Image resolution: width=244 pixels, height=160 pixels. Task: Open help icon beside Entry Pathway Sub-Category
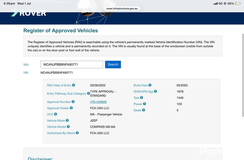click(x=88, y=93)
